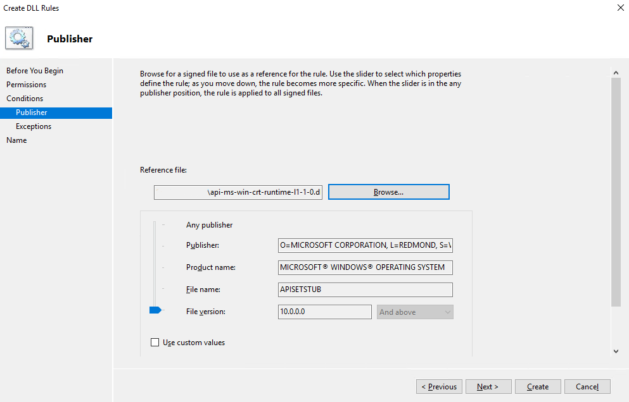Click the Previous button

(439, 386)
